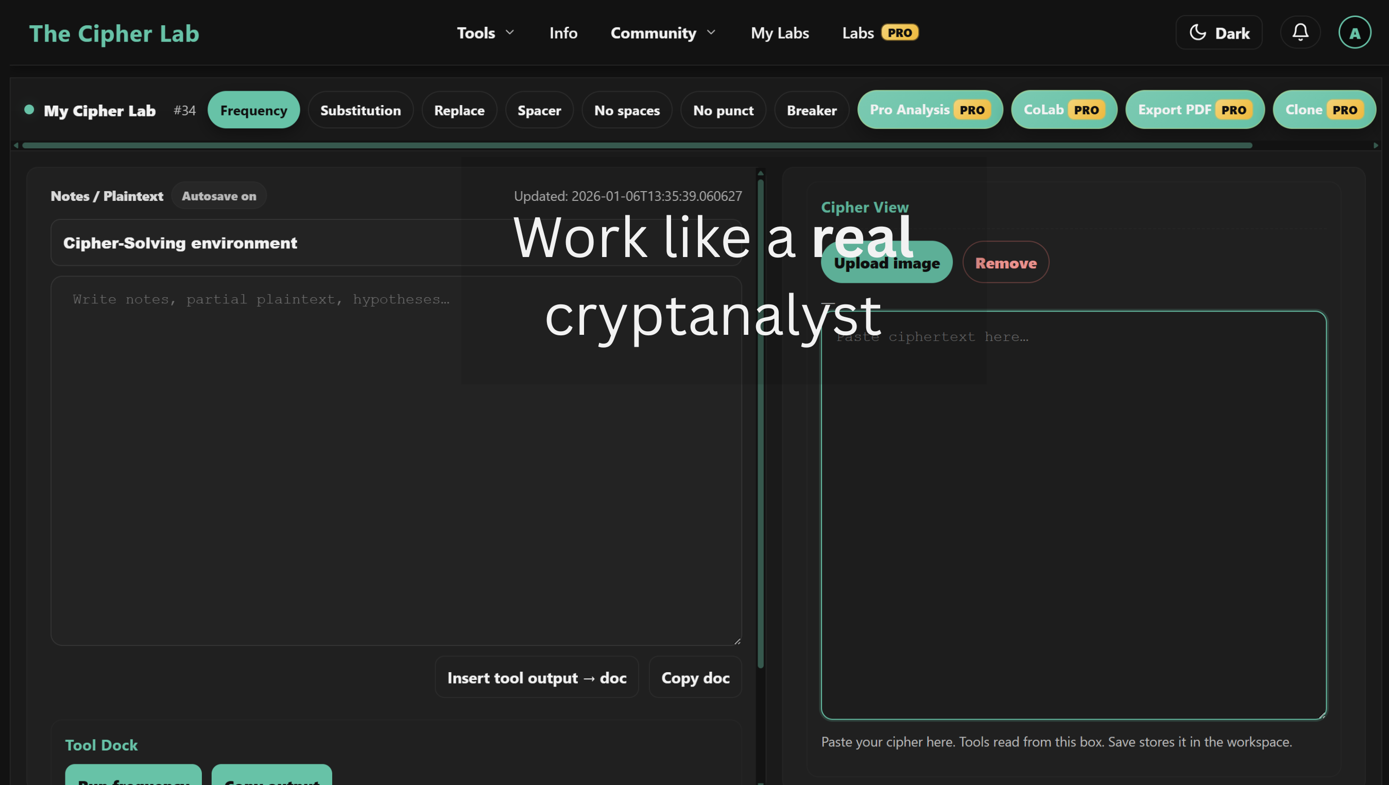Toggle Dark mode

(x=1219, y=32)
